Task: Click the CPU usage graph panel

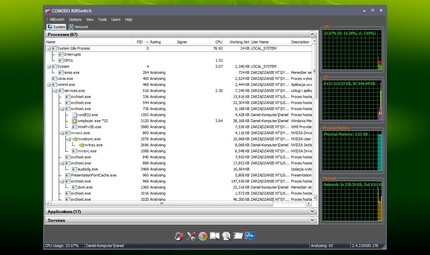Action: [352, 50]
